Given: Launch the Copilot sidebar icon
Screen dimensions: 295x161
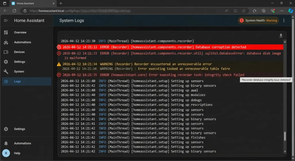Looking at the screenshot, I should 290,11.
